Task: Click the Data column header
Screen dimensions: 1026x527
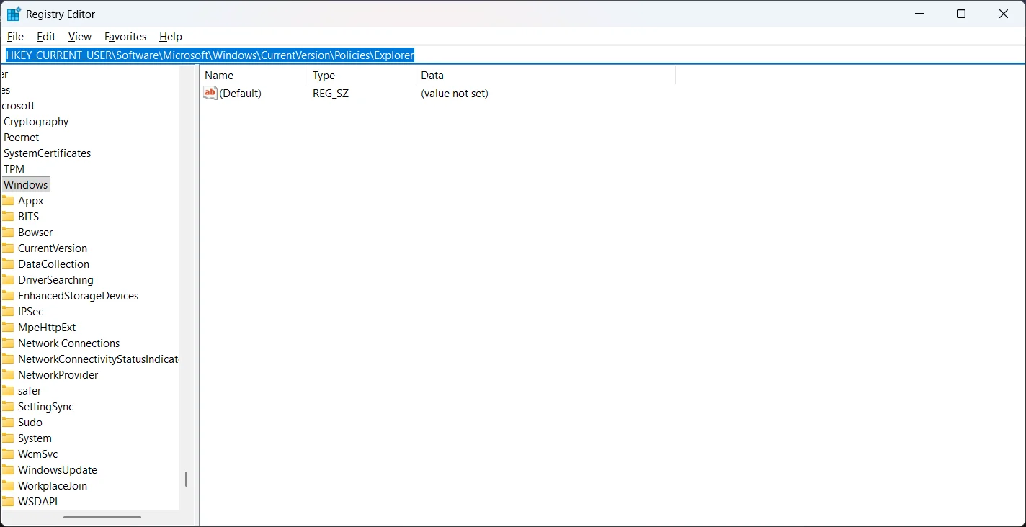Action: [432, 75]
